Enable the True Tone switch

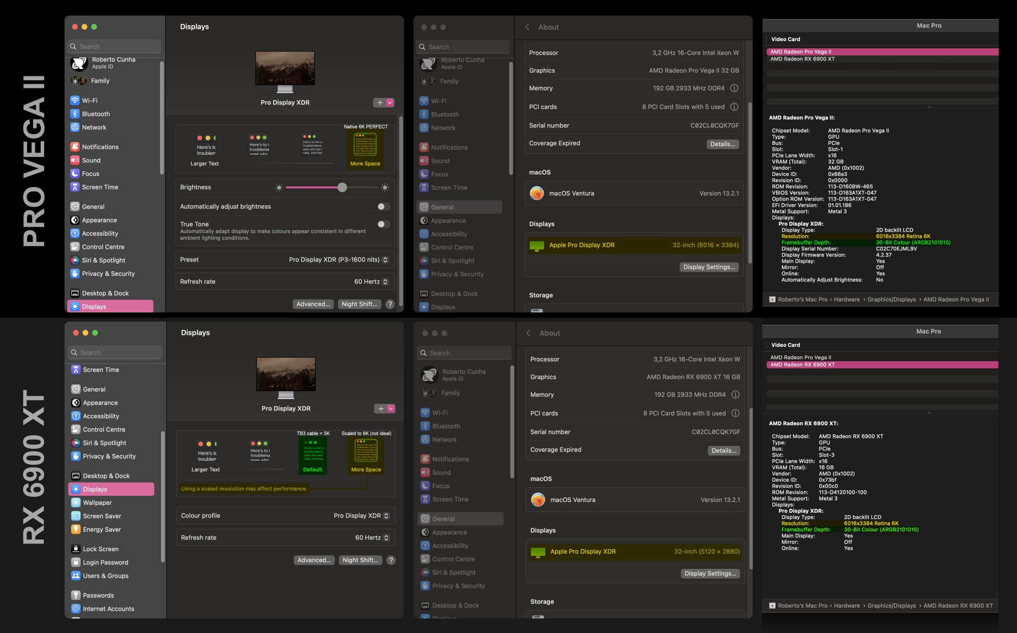click(x=383, y=224)
